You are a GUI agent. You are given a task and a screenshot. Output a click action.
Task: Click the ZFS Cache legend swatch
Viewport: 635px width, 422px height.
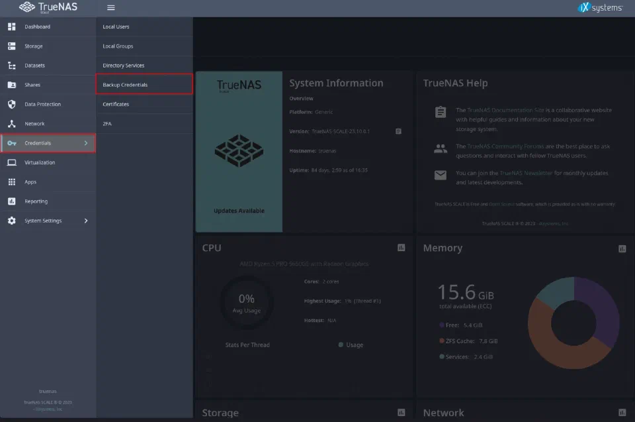[x=442, y=341]
